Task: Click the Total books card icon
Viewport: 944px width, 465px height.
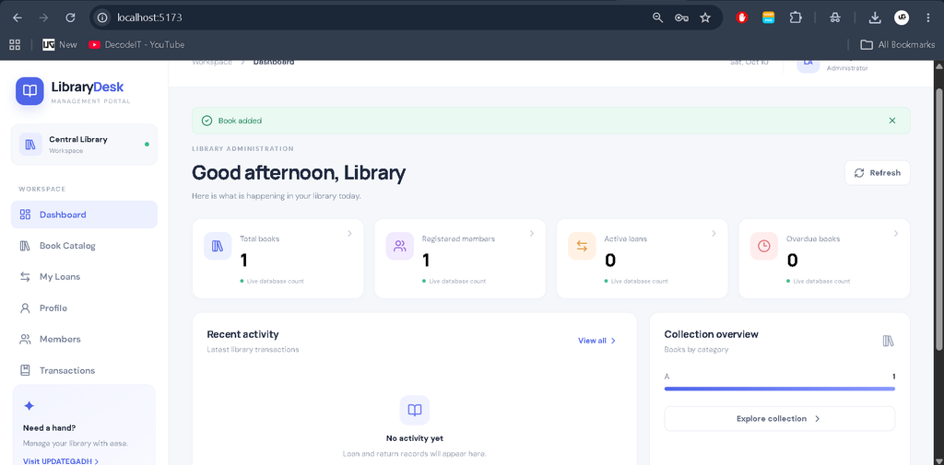Action: (218, 246)
